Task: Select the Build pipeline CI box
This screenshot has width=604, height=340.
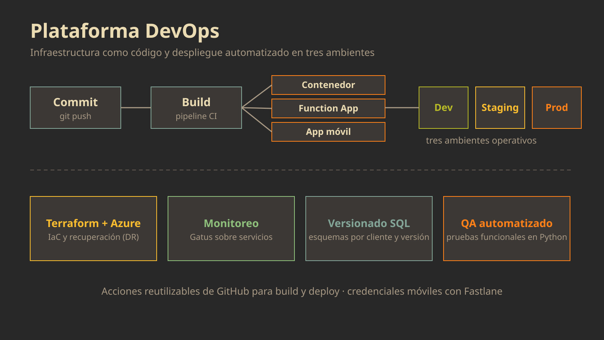Action: click(196, 108)
